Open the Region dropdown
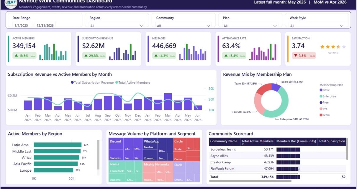The height and width of the screenshot is (189, 357). (x=117, y=26)
